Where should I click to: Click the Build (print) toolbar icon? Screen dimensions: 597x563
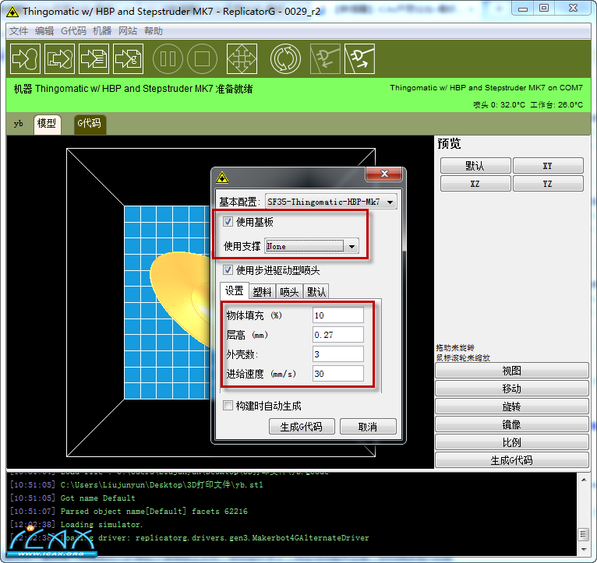click(25, 58)
